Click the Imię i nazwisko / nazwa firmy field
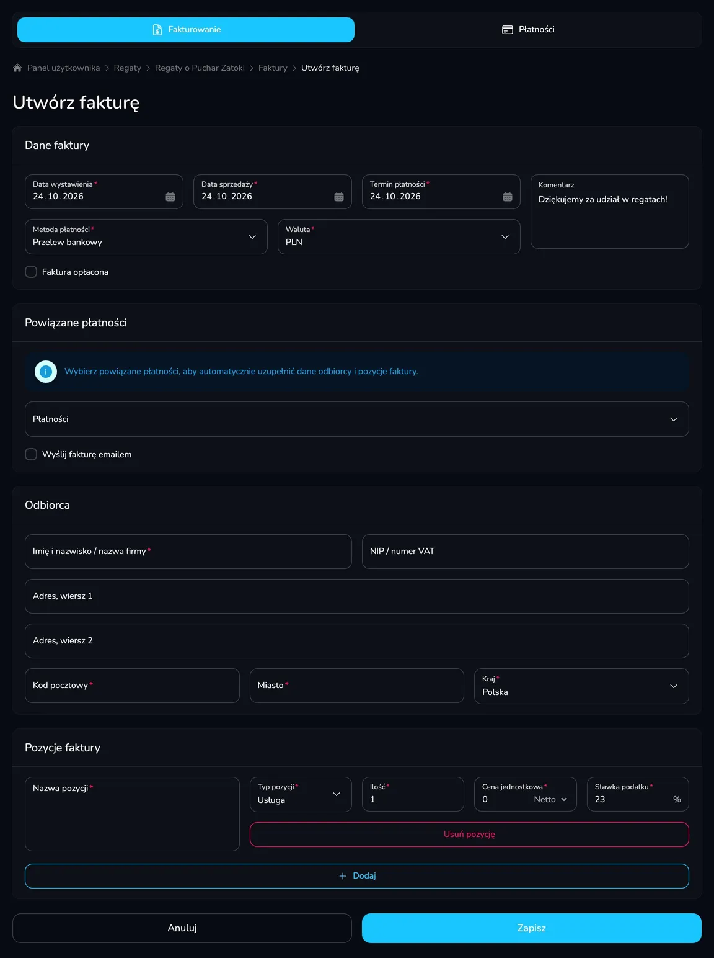Image resolution: width=714 pixels, height=958 pixels. coord(188,552)
